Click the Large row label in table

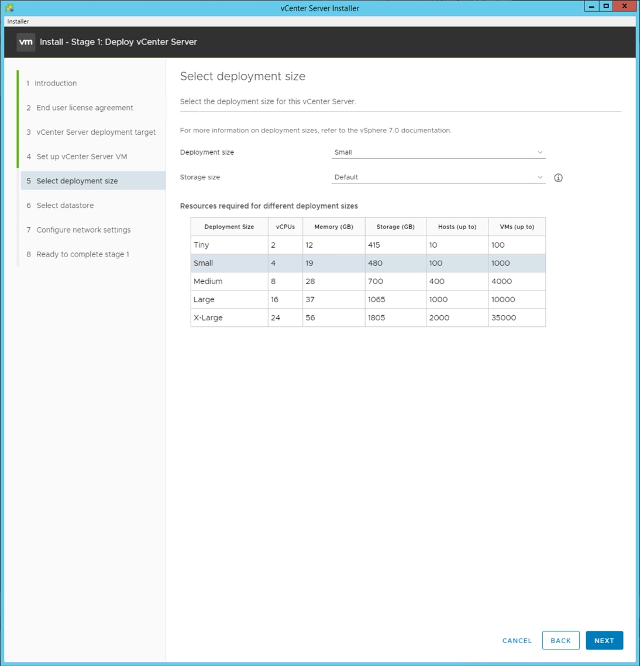pos(204,300)
